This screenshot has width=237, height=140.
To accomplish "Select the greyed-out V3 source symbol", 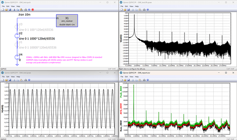I will click(x=17, y=27).
